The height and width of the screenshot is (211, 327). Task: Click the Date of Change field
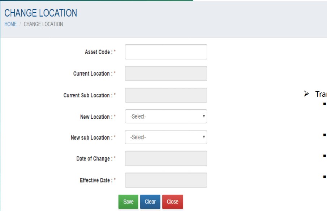[x=166, y=158]
